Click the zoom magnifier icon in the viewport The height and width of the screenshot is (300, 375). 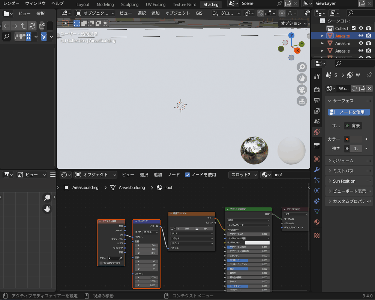[x=302, y=67]
